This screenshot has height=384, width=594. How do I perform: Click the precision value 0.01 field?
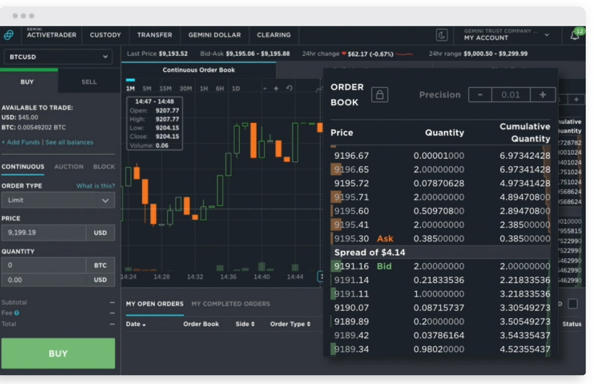point(511,94)
